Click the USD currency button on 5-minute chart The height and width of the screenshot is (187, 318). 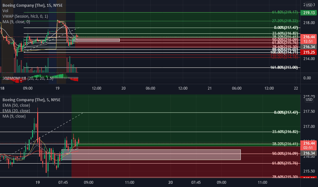pyautogui.click(x=309, y=100)
